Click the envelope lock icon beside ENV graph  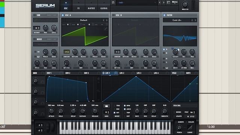(98, 79)
